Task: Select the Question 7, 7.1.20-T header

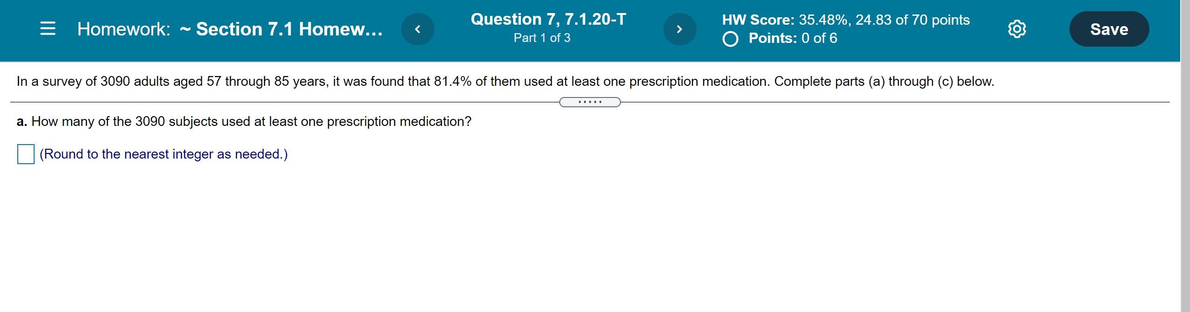Action: [548, 19]
